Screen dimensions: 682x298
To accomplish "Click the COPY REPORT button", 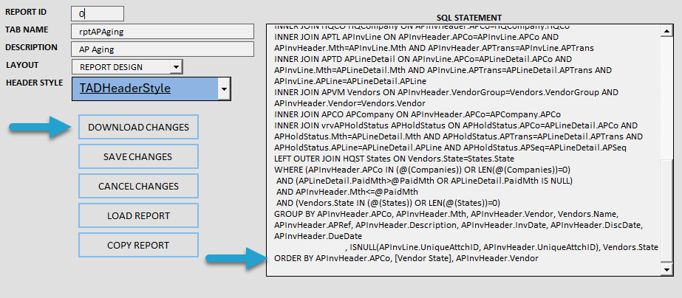I will [138, 245].
